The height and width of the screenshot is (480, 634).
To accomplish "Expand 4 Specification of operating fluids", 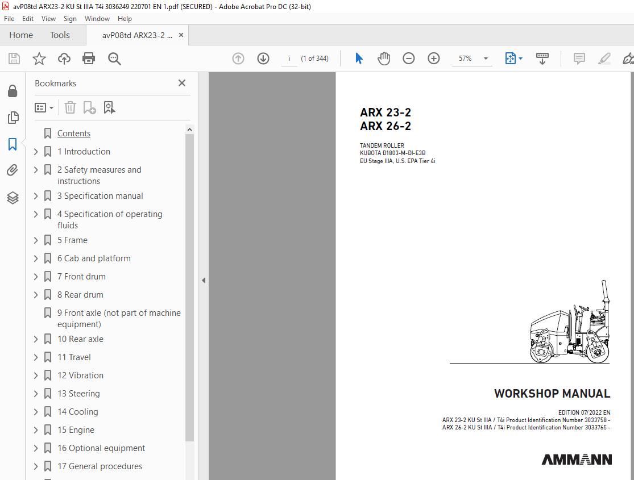I will click(x=36, y=214).
